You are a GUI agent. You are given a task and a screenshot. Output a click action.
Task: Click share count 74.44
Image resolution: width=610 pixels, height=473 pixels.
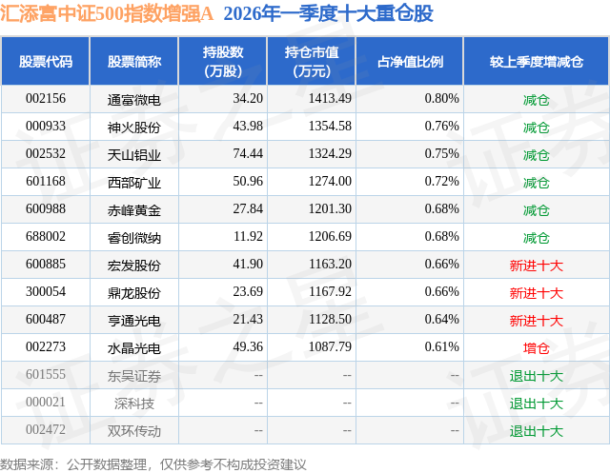point(248,154)
